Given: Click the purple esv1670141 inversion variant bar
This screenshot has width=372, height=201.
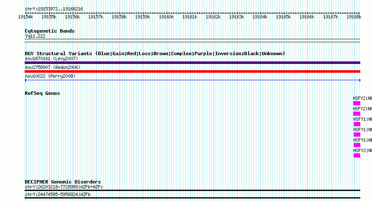Looking at the screenshot, I should (192, 63).
